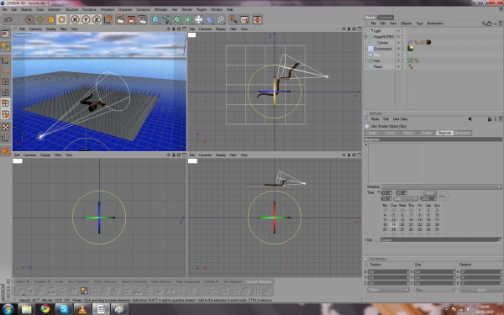Switch to the Illumination tab
This screenshot has width=504, height=315.
click(463, 133)
